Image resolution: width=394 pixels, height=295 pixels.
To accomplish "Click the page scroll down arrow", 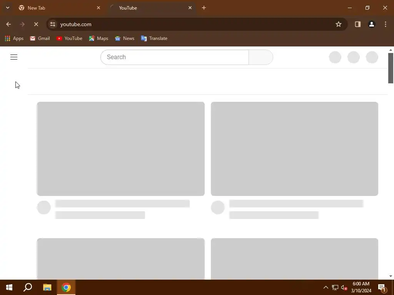I will (x=391, y=276).
